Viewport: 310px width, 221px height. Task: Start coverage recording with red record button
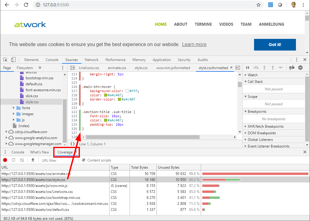pyautogui.click(x=5, y=160)
